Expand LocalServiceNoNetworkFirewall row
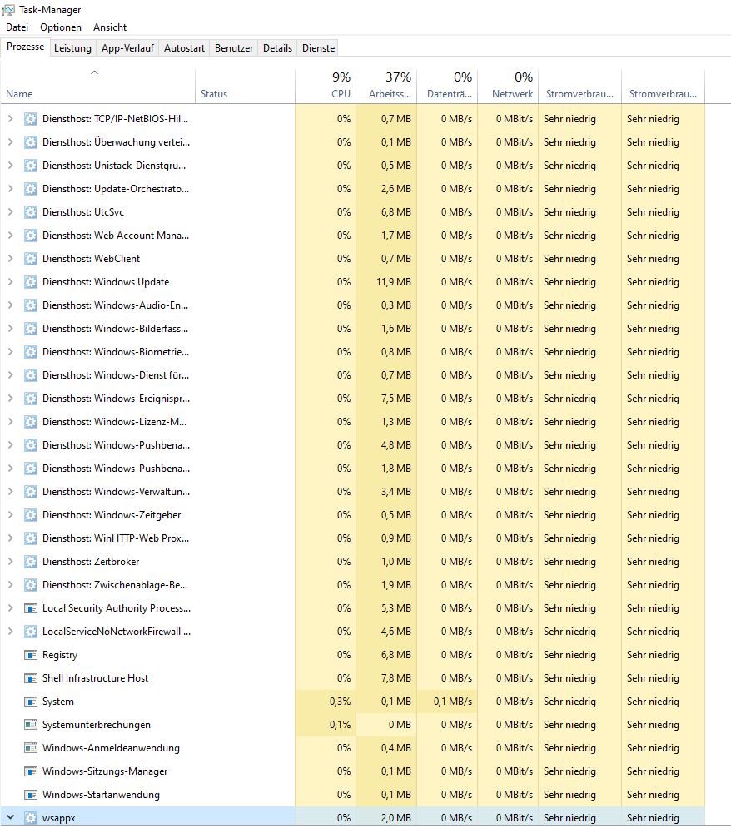The width and height of the screenshot is (731, 828). [x=10, y=632]
